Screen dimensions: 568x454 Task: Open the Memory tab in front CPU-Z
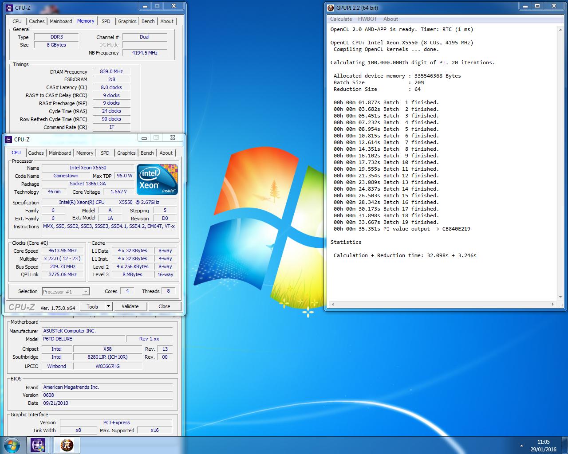[x=85, y=153]
